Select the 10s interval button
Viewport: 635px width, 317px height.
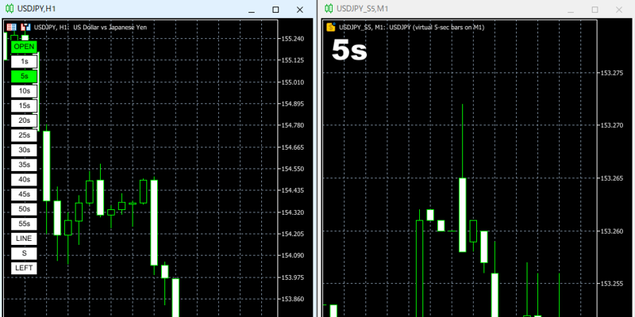(x=24, y=91)
